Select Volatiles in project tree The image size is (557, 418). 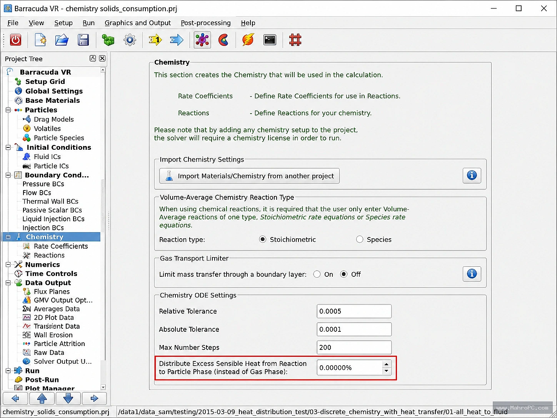tap(47, 129)
